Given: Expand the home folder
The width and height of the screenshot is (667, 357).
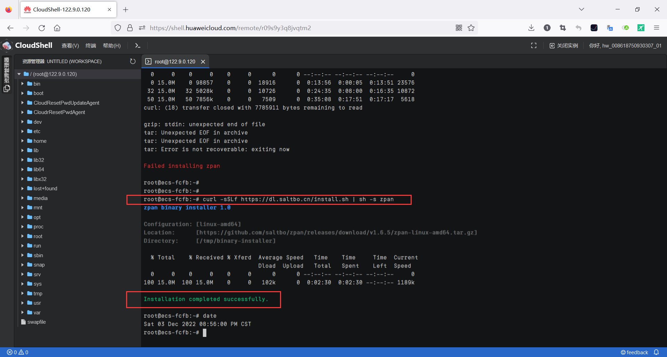Looking at the screenshot, I should pyautogui.click(x=22, y=141).
